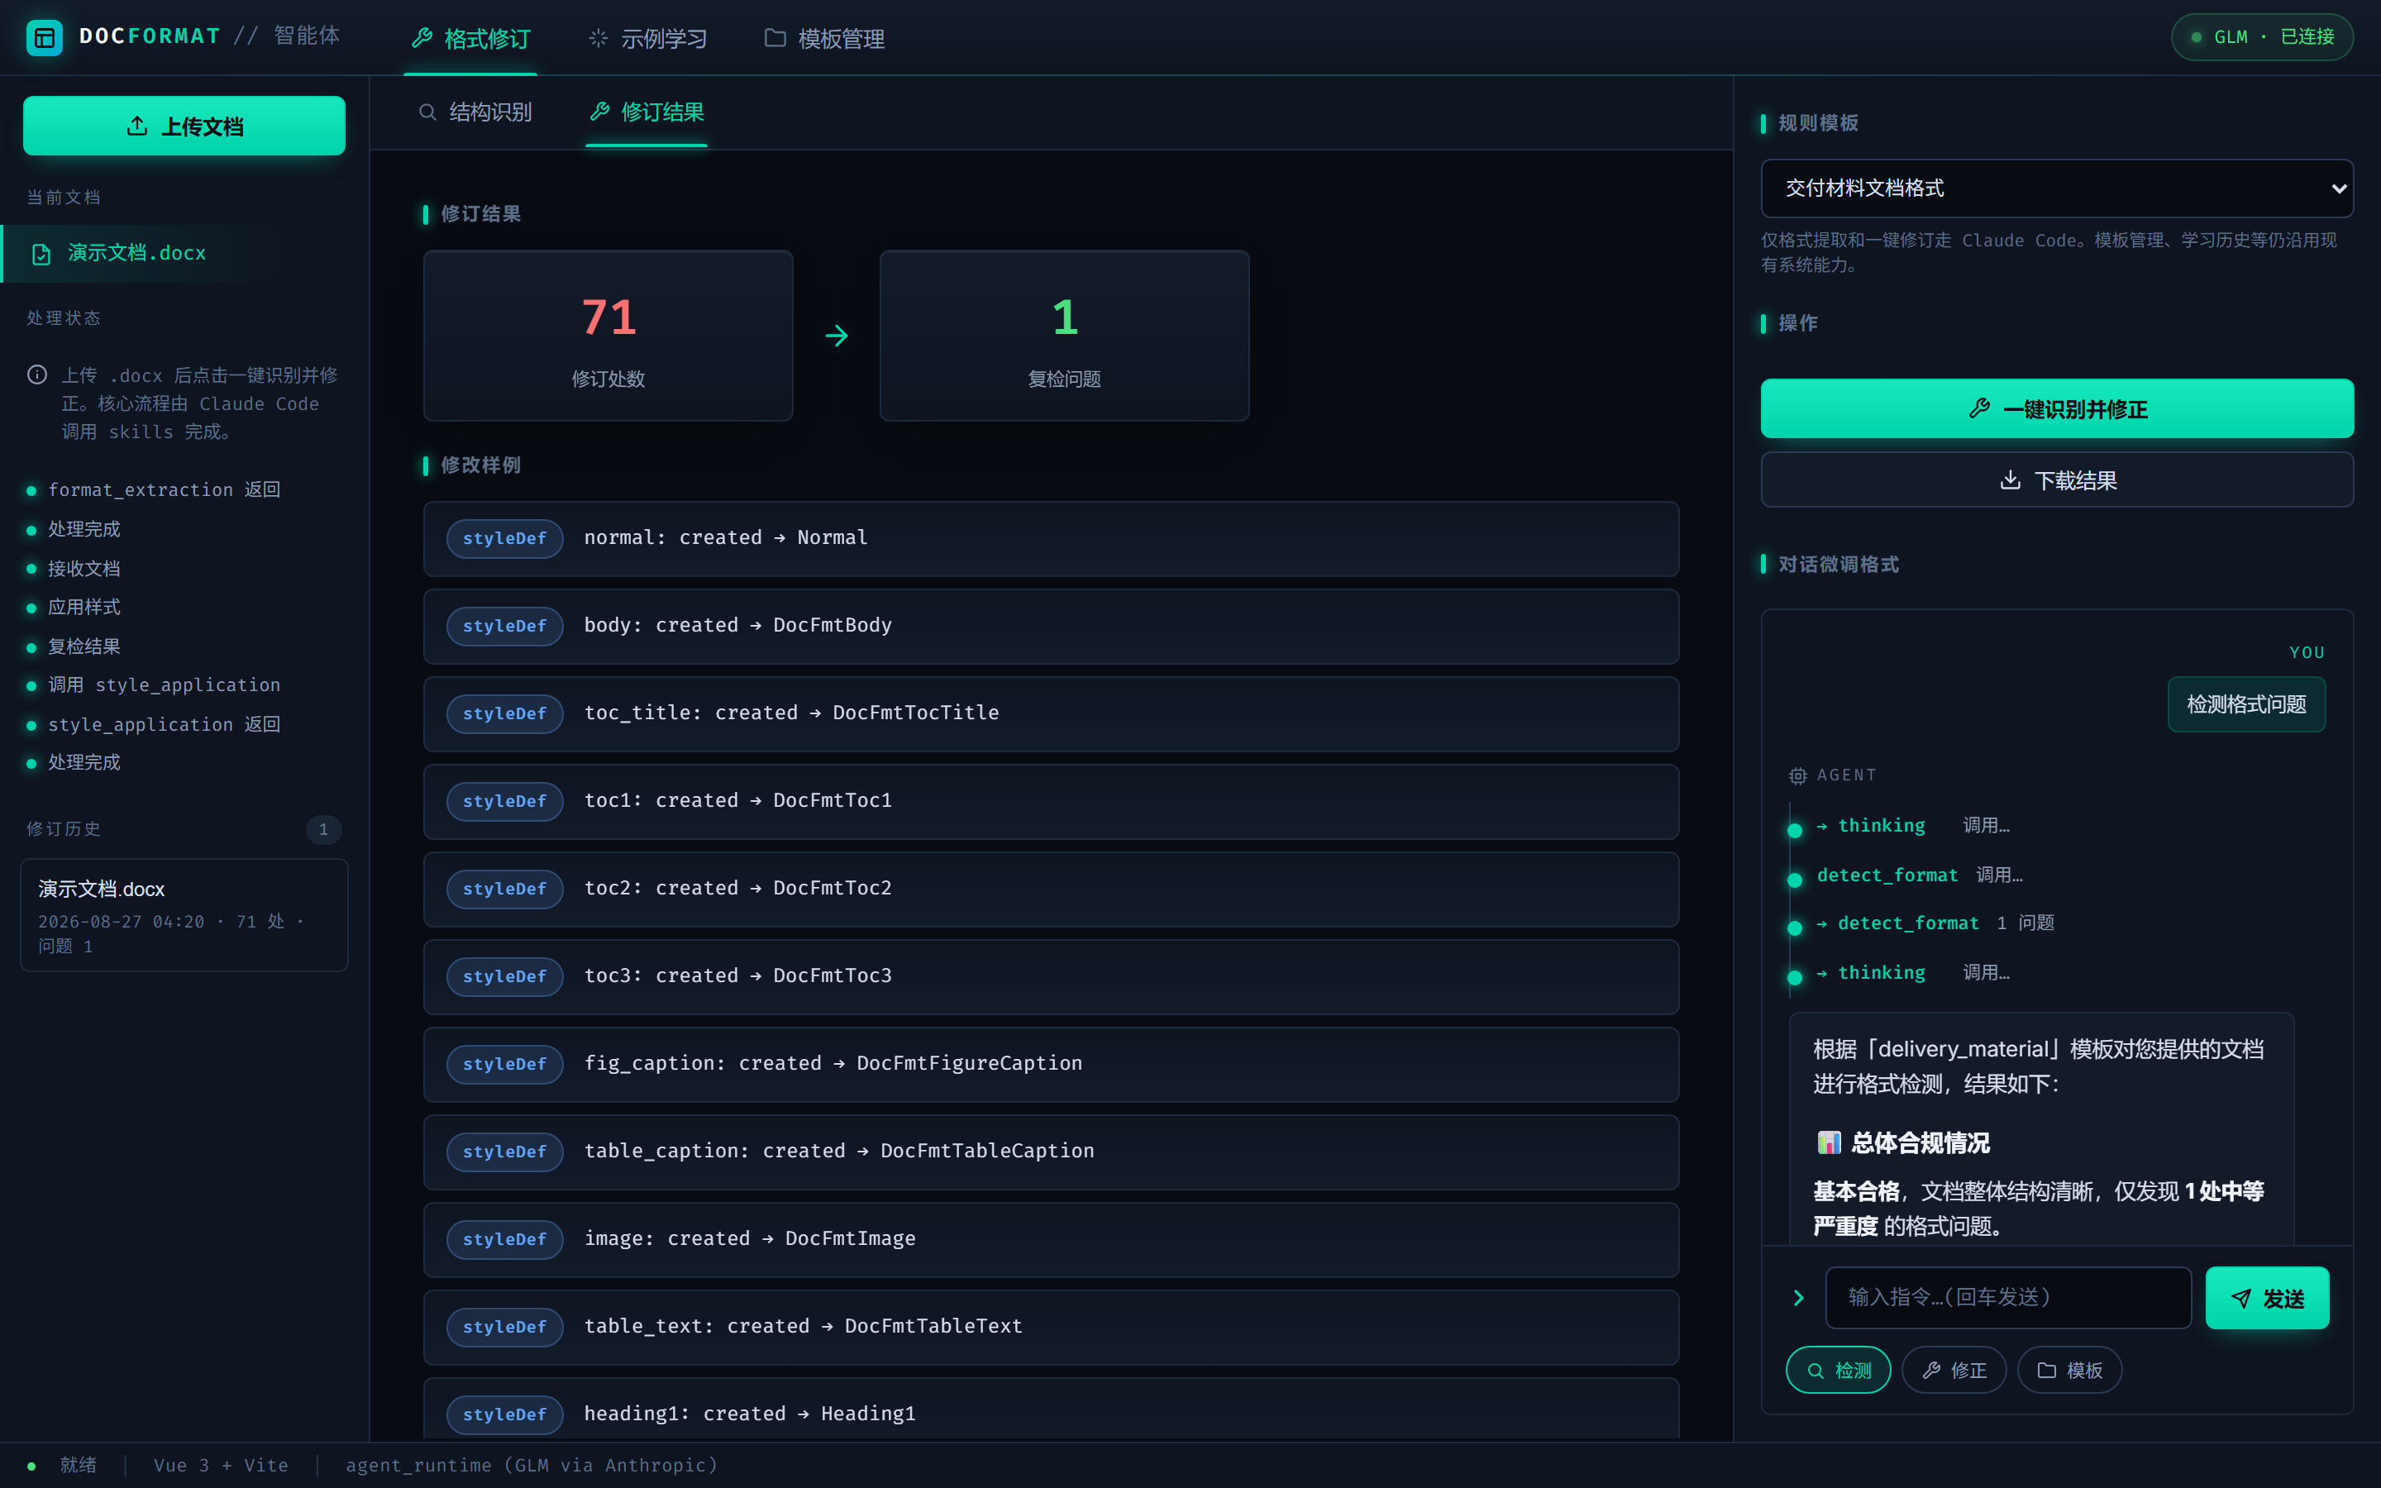Click the command input field

tap(2007, 1297)
